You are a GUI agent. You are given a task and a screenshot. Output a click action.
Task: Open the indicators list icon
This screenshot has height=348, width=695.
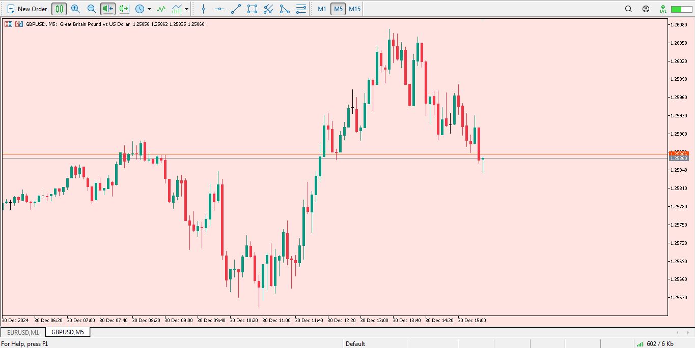point(161,9)
